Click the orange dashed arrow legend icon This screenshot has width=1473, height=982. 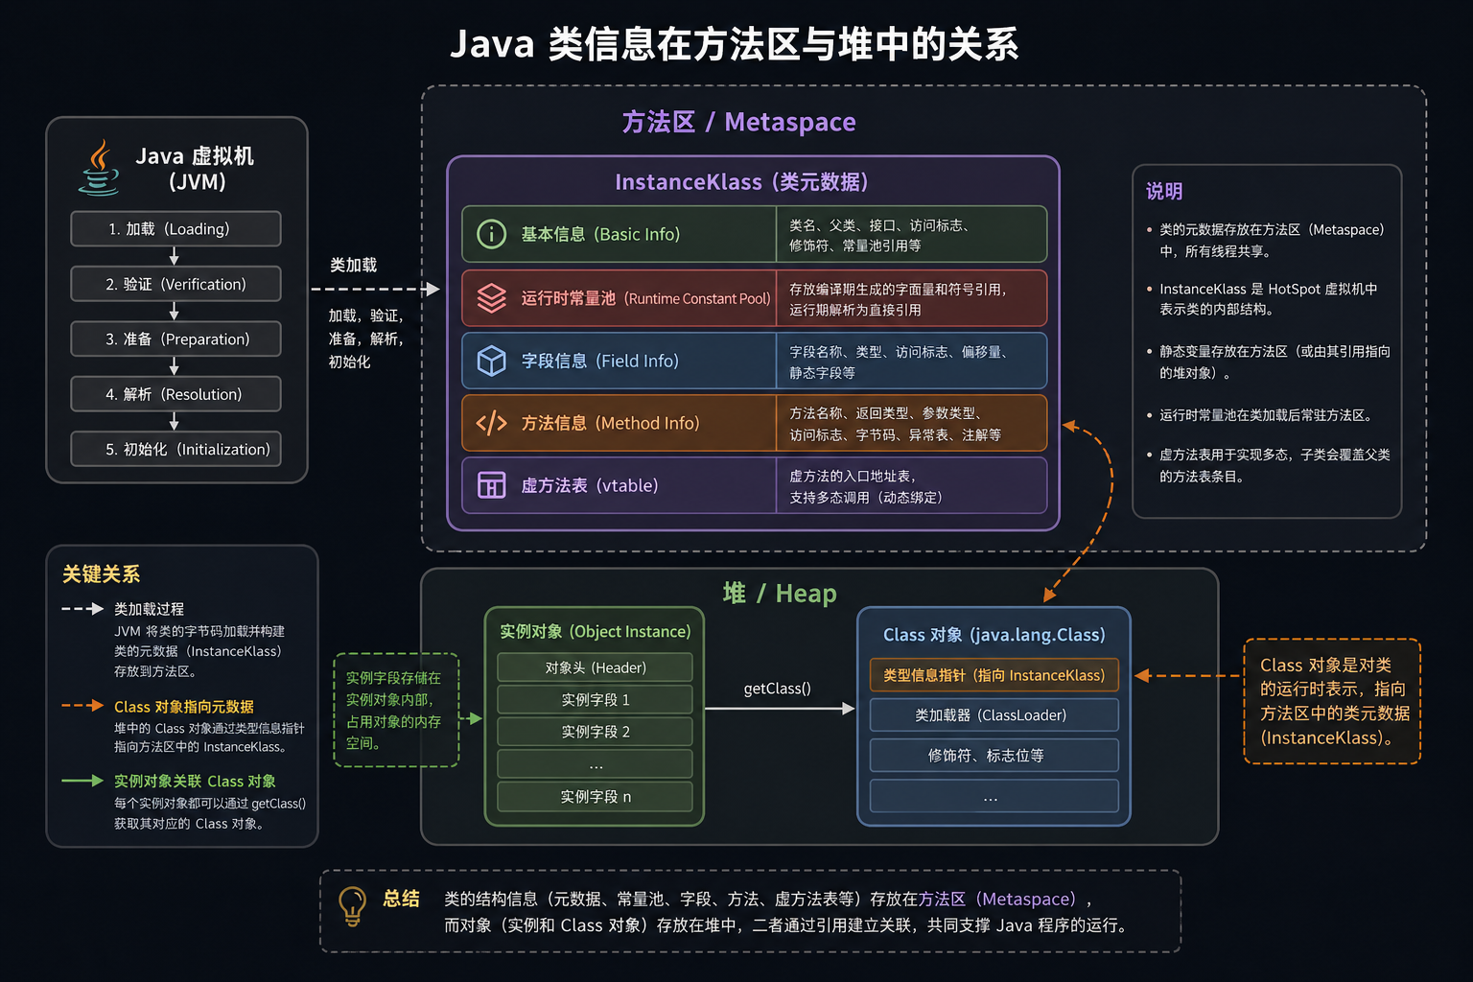82,706
